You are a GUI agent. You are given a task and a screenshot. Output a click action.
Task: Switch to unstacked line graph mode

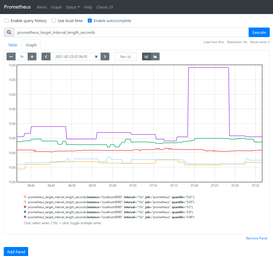(147, 57)
